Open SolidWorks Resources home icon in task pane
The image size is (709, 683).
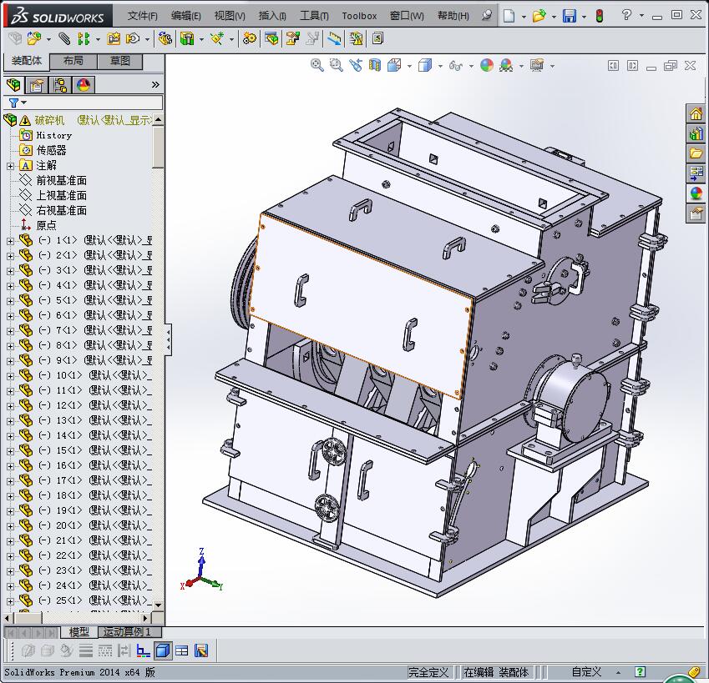click(696, 113)
